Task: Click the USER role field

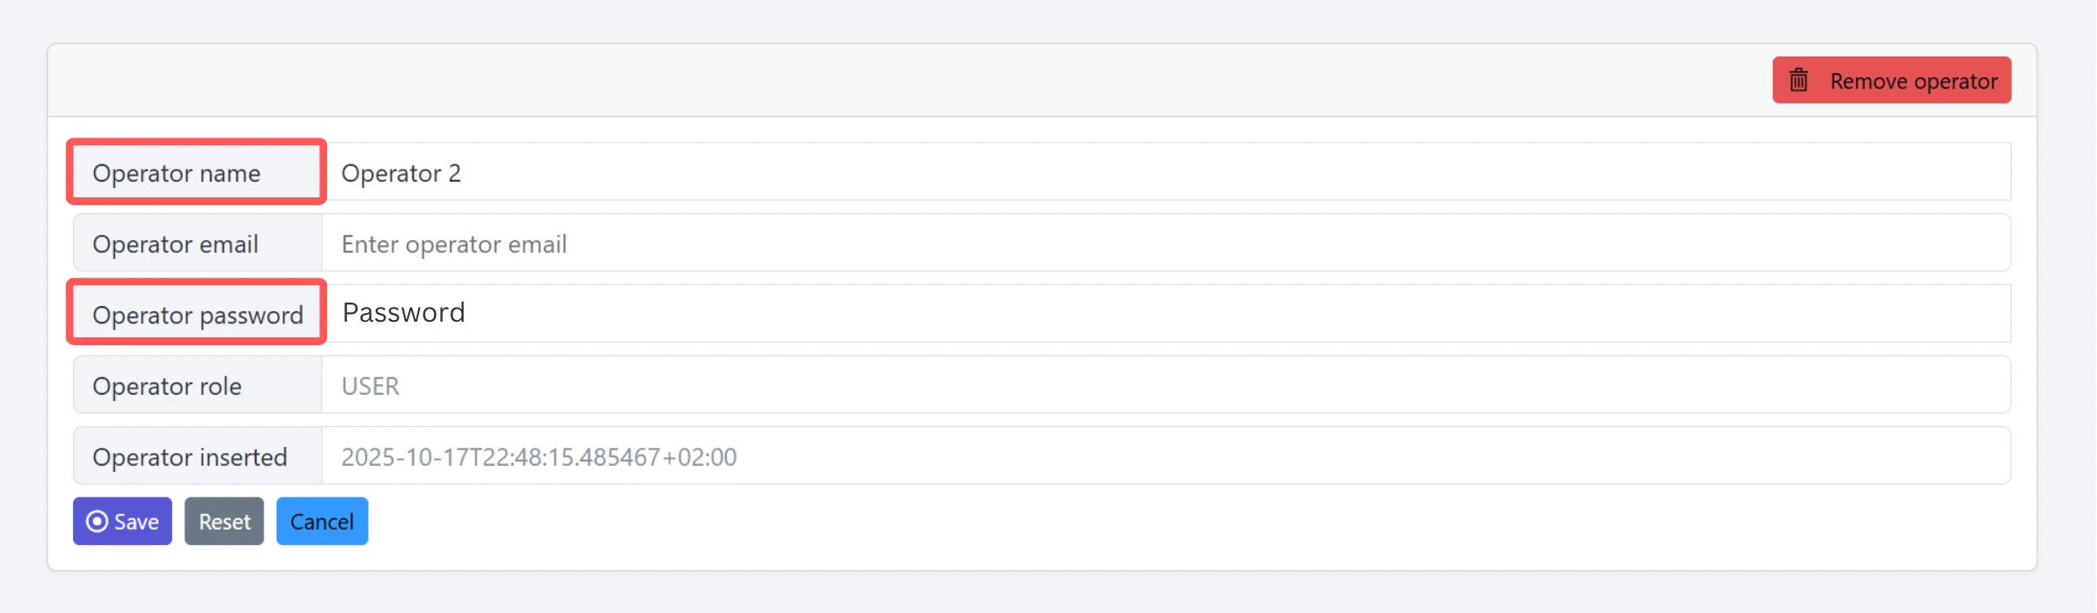Action: click(1165, 385)
